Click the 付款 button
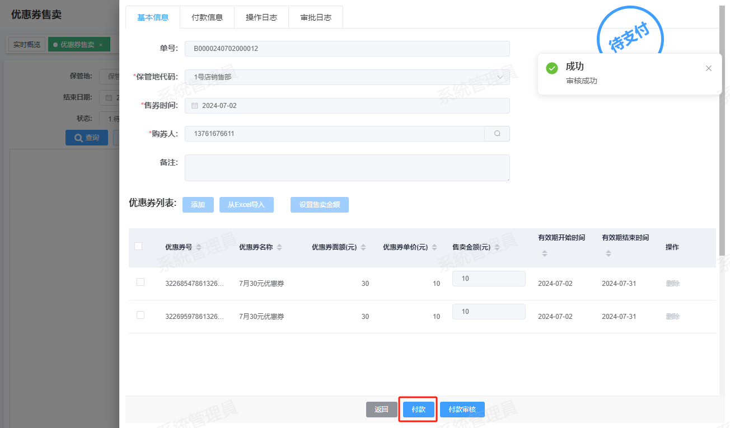Image resolution: width=730 pixels, height=428 pixels. coord(419,410)
